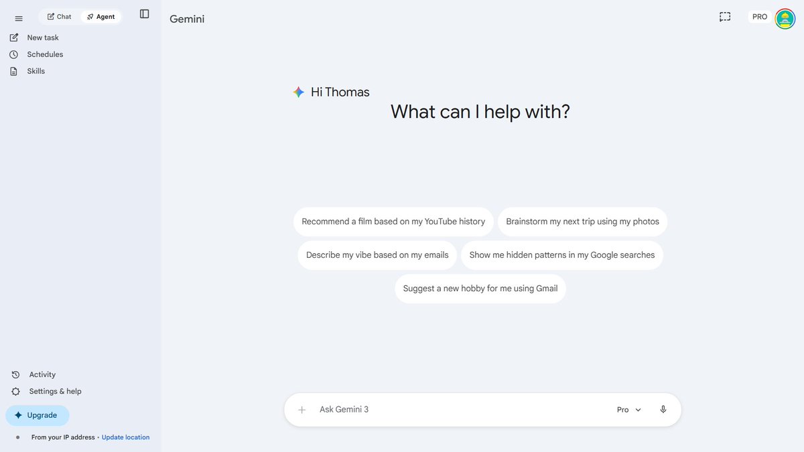Click the microphone voice input icon
Viewport: 804px width, 452px height.
(663, 410)
